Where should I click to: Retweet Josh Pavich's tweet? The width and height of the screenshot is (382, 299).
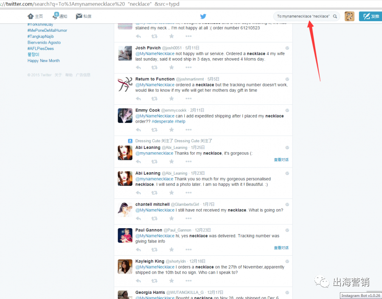pyautogui.click(x=154, y=67)
